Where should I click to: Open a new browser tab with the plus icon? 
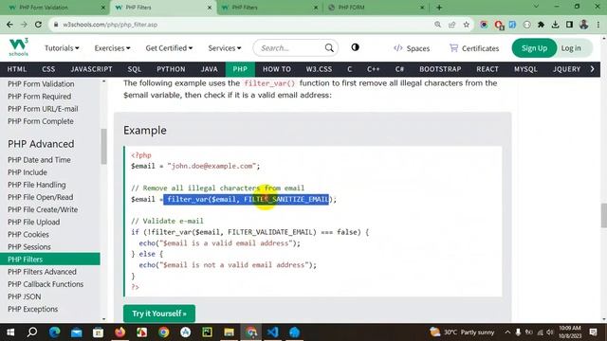click(x=439, y=8)
